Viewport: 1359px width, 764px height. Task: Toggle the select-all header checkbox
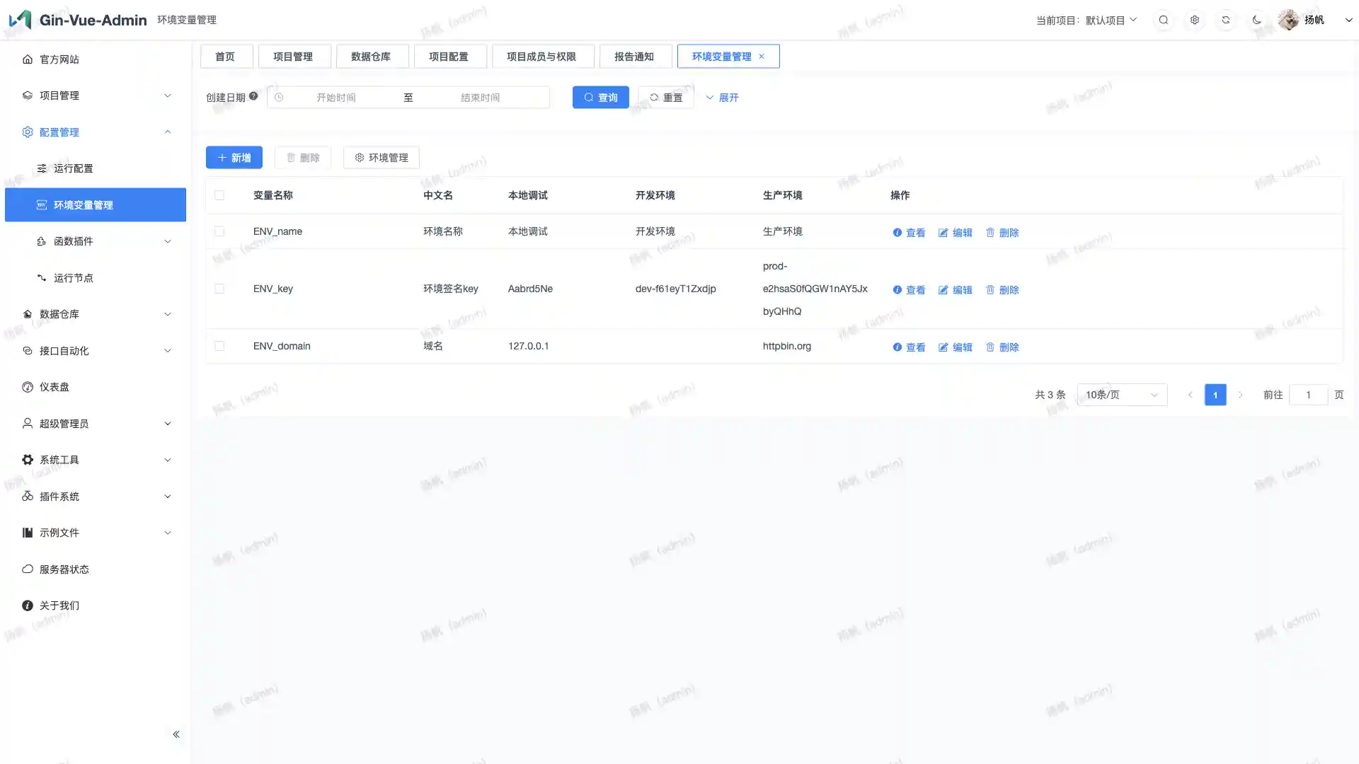tap(219, 195)
